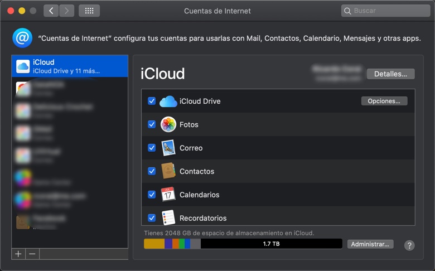The height and width of the screenshot is (271, 435).
Task: Click the blue @ Internet Accounts icon
Action: [x=22, y=38]
